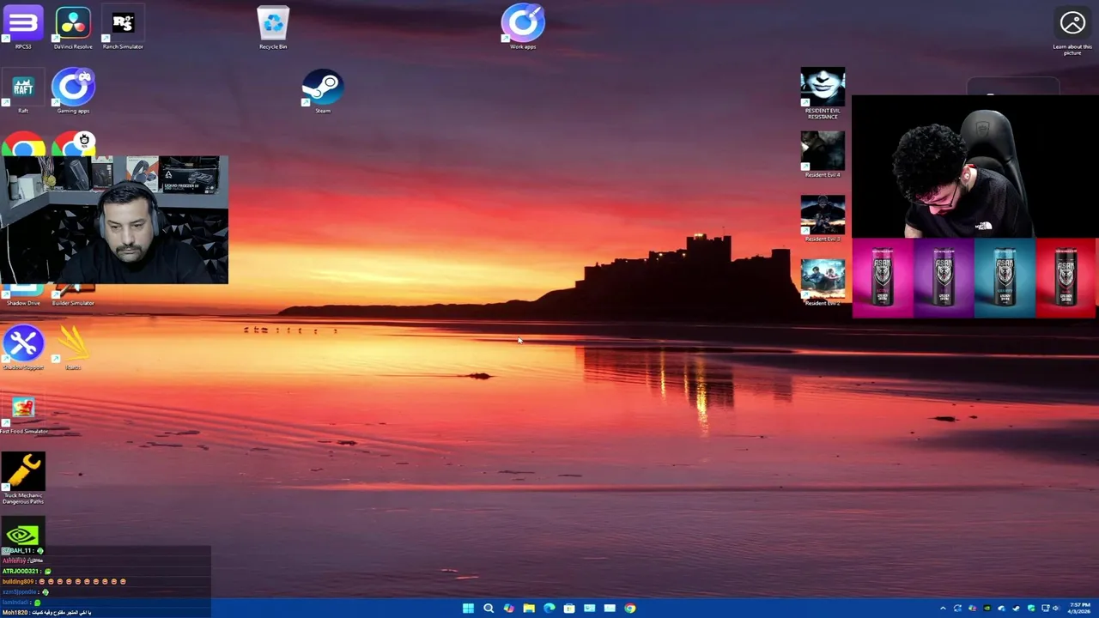The height and width of the screenshot is (618, 1099).
Task: Open Microsoft Store from the taskbar
Action: [569, 608]
